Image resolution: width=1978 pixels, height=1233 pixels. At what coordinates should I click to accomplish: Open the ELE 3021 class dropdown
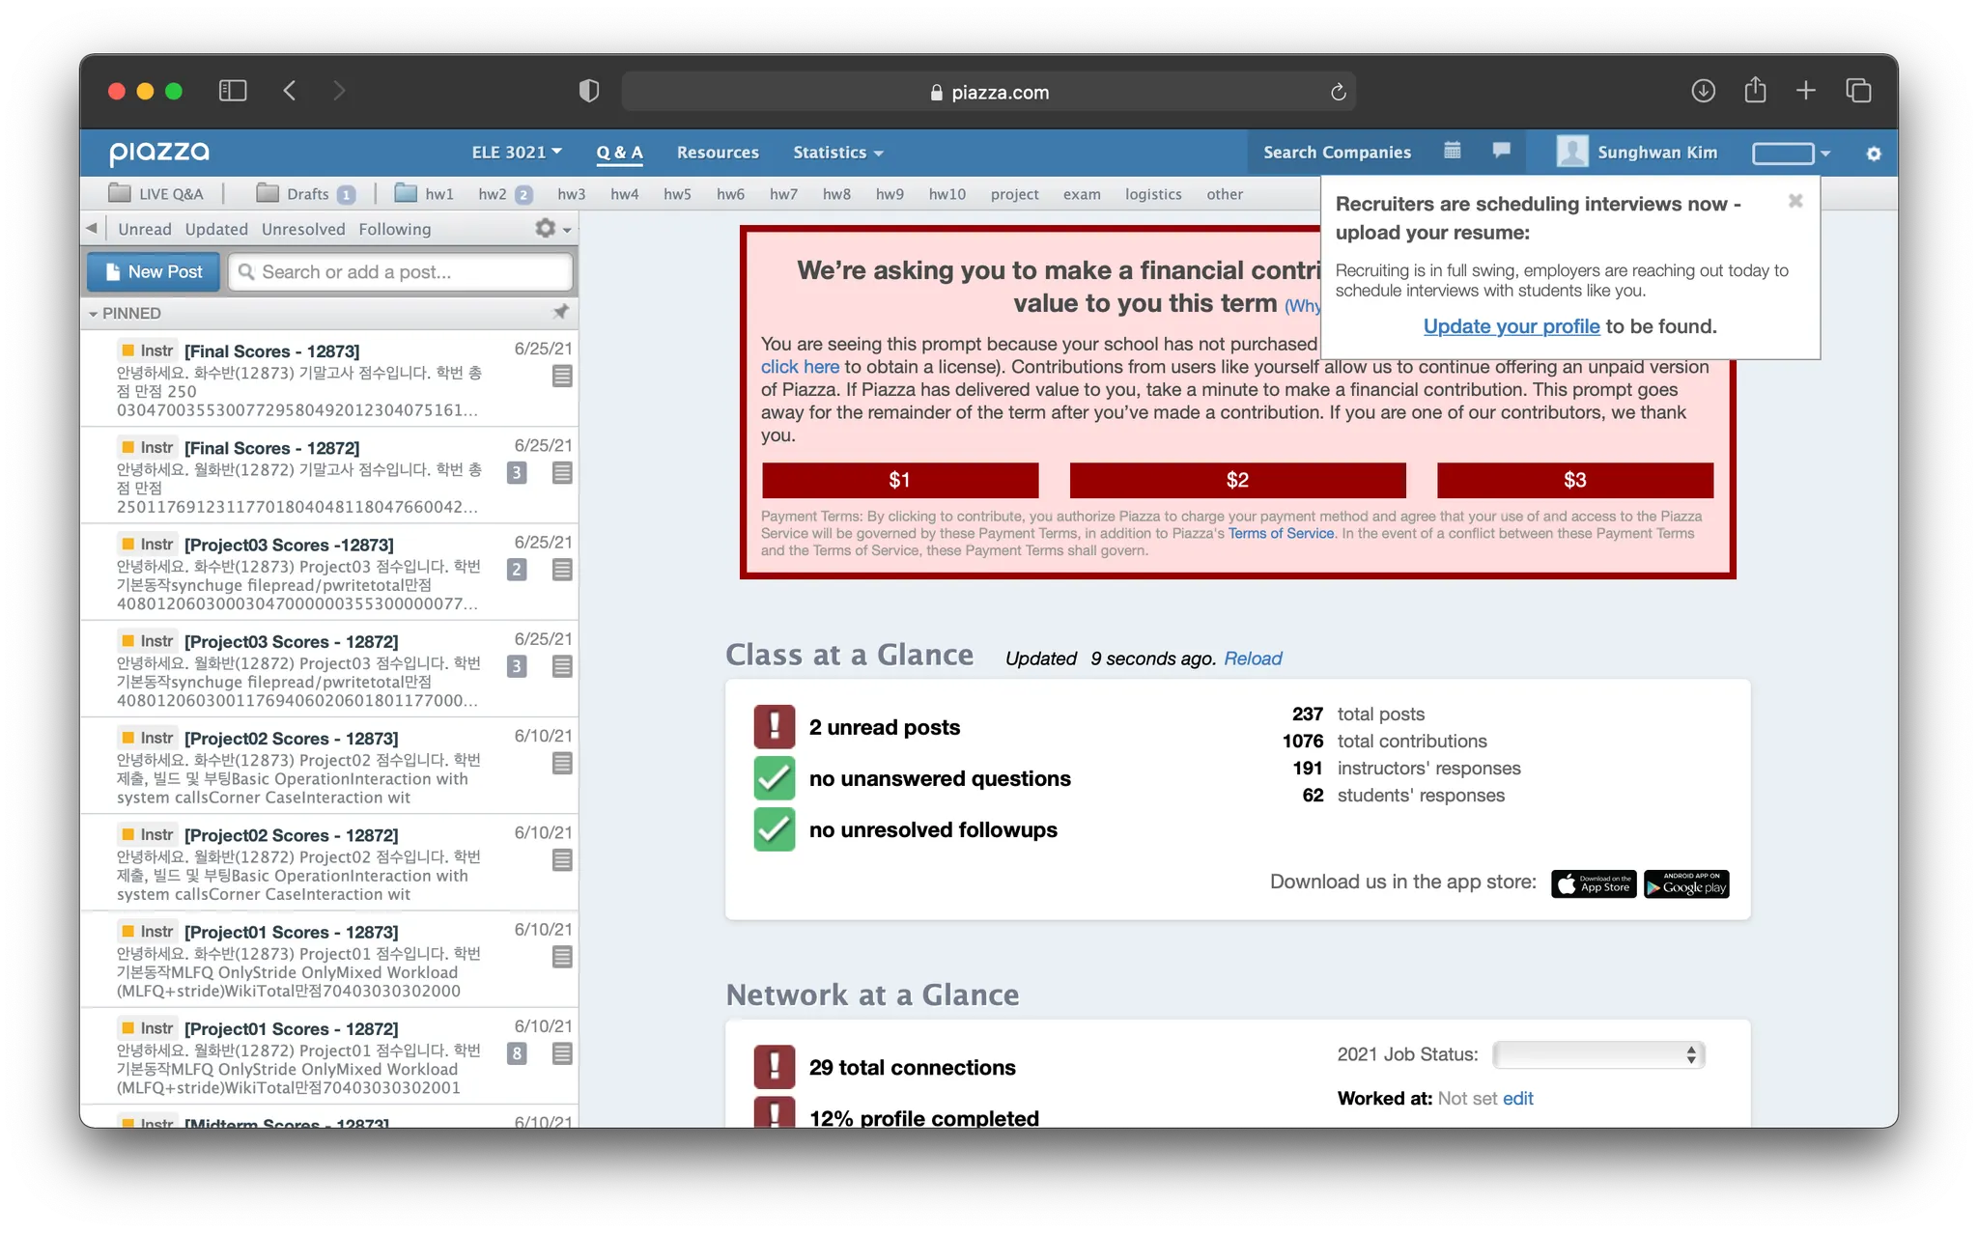coord(516,153)
